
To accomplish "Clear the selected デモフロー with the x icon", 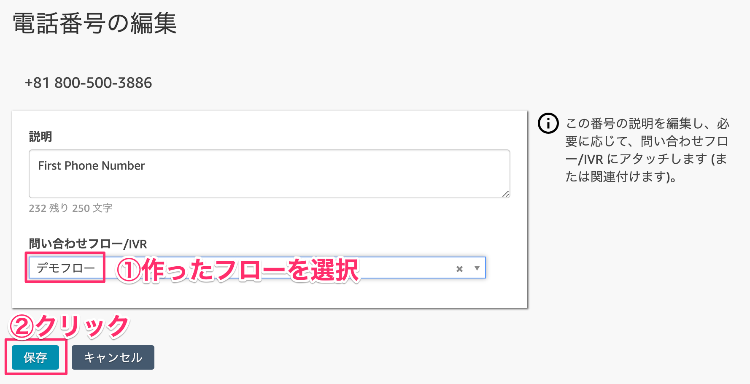I will coord(459,269).
